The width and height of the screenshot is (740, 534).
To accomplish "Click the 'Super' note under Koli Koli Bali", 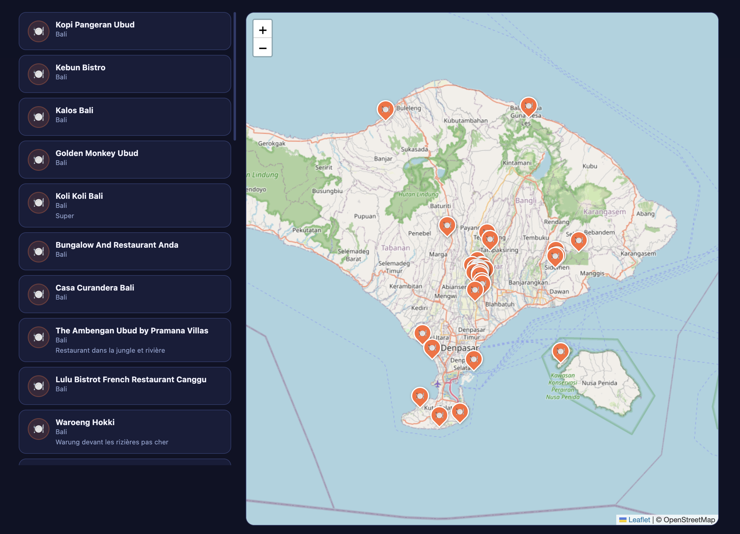I will pyautogui.click(x=65, y=216).
